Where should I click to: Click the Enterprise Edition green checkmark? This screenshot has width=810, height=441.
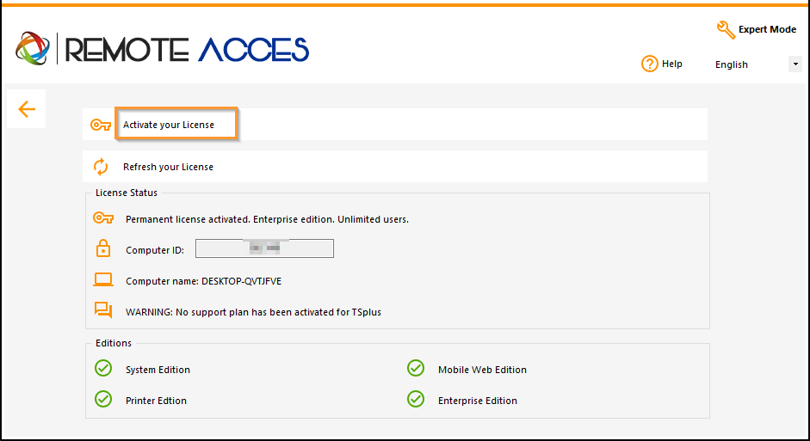pos(416,399)
